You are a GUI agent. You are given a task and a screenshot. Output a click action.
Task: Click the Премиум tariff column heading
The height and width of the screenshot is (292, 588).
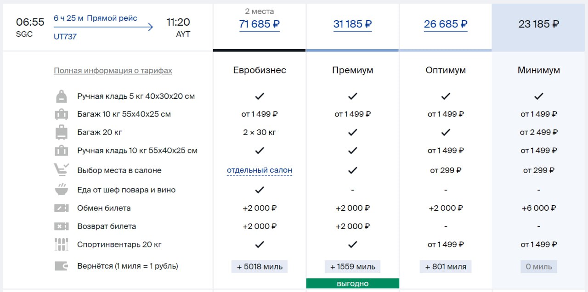pos(353,70)
